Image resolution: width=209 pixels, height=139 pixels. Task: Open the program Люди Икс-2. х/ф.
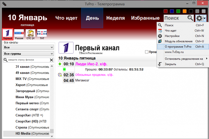pos(91,64)
